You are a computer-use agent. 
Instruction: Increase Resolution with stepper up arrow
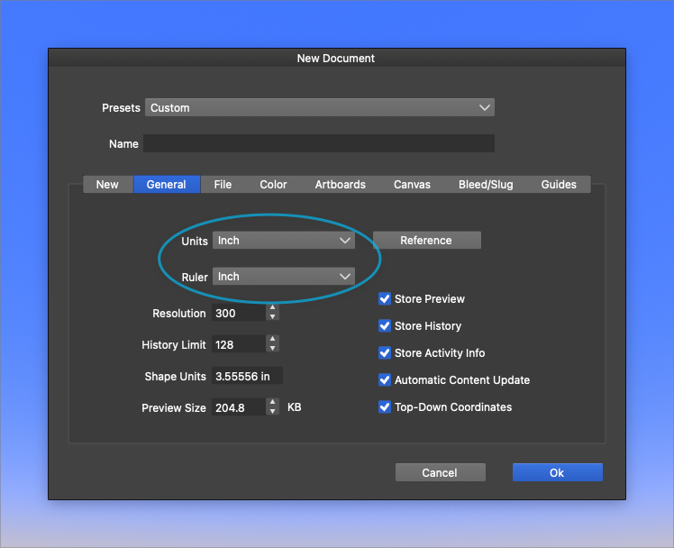pos(273,308)
